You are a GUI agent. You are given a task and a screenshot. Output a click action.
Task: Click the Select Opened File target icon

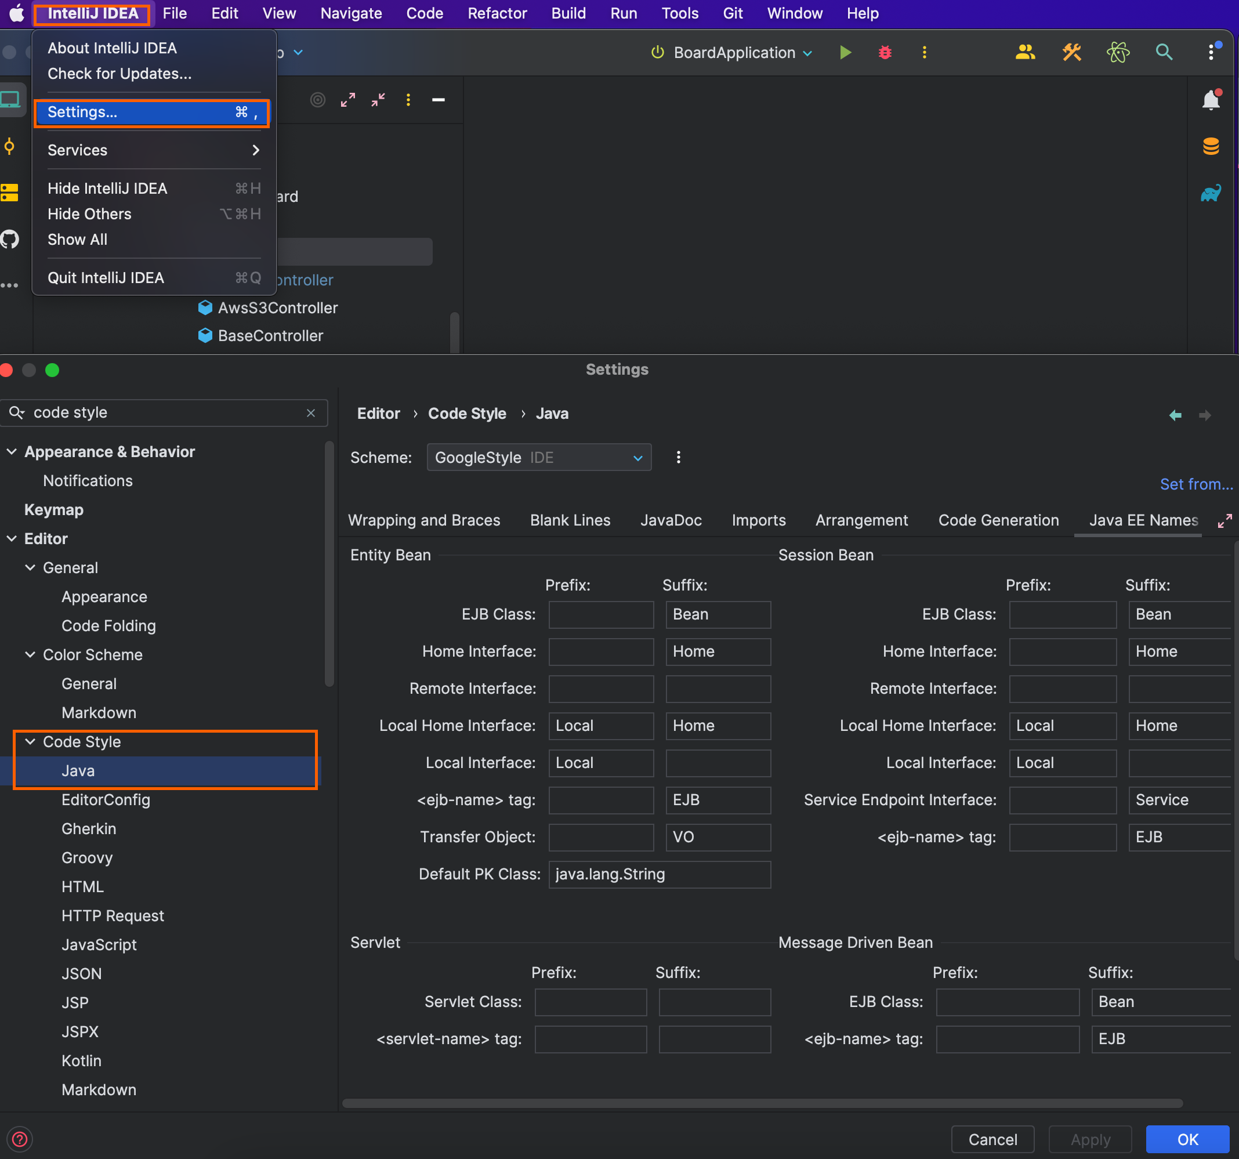coord(318,100)
